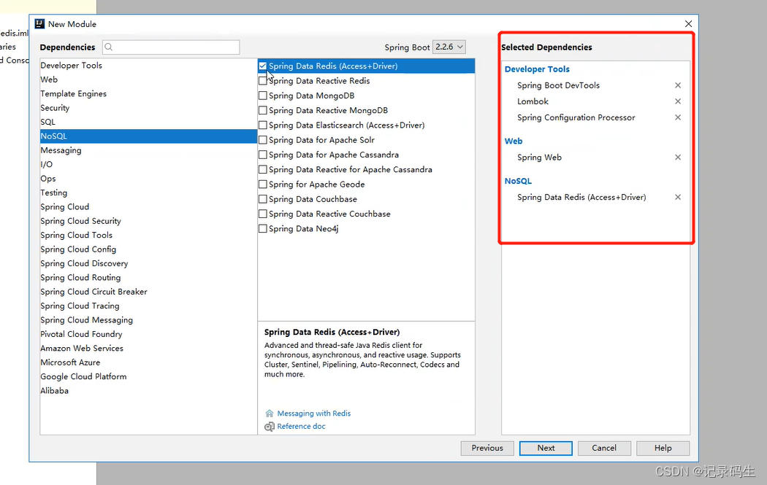Image resolution: width=767 pixels, height=485 pixels.
Task: Select the Testing category
Action: click(148, 193)
